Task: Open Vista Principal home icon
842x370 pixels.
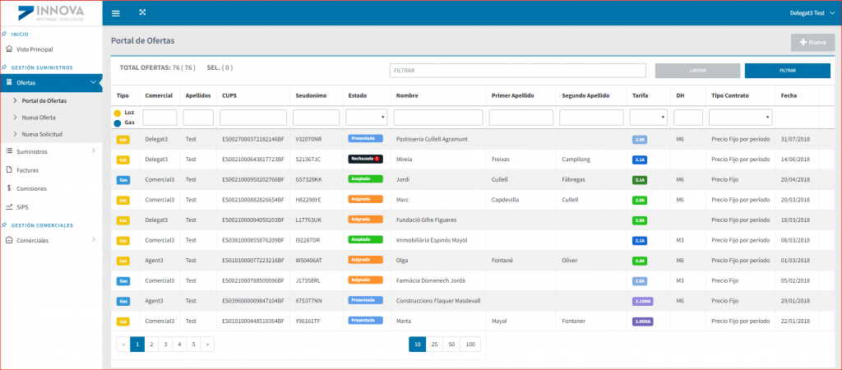Action: click(x=8, y=49)
